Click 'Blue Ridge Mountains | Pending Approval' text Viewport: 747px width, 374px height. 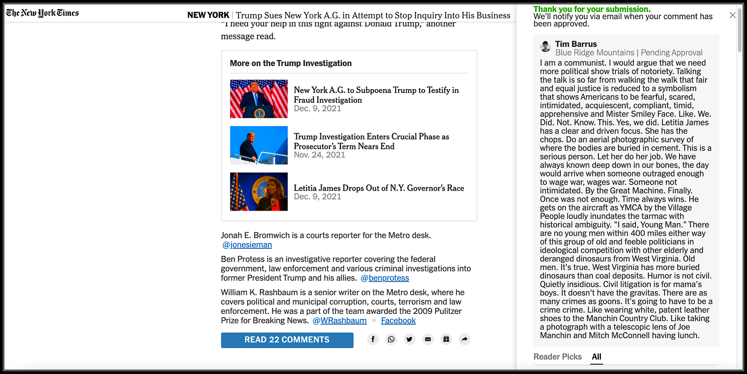tap(629, 52)
